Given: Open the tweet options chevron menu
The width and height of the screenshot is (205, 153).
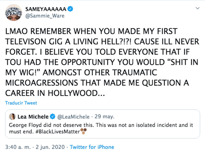Looking at the screenshot, I should [197, 9].
